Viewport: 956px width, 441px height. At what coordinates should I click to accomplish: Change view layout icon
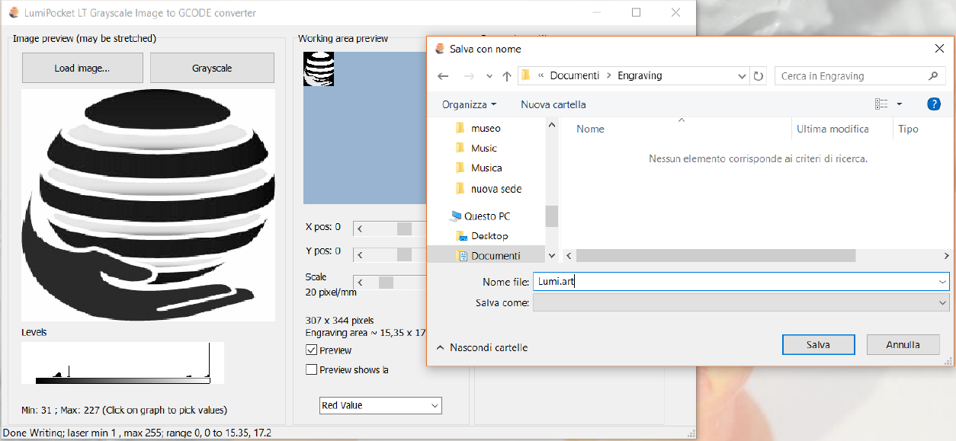pyautogui.click(x=881, y=104)
